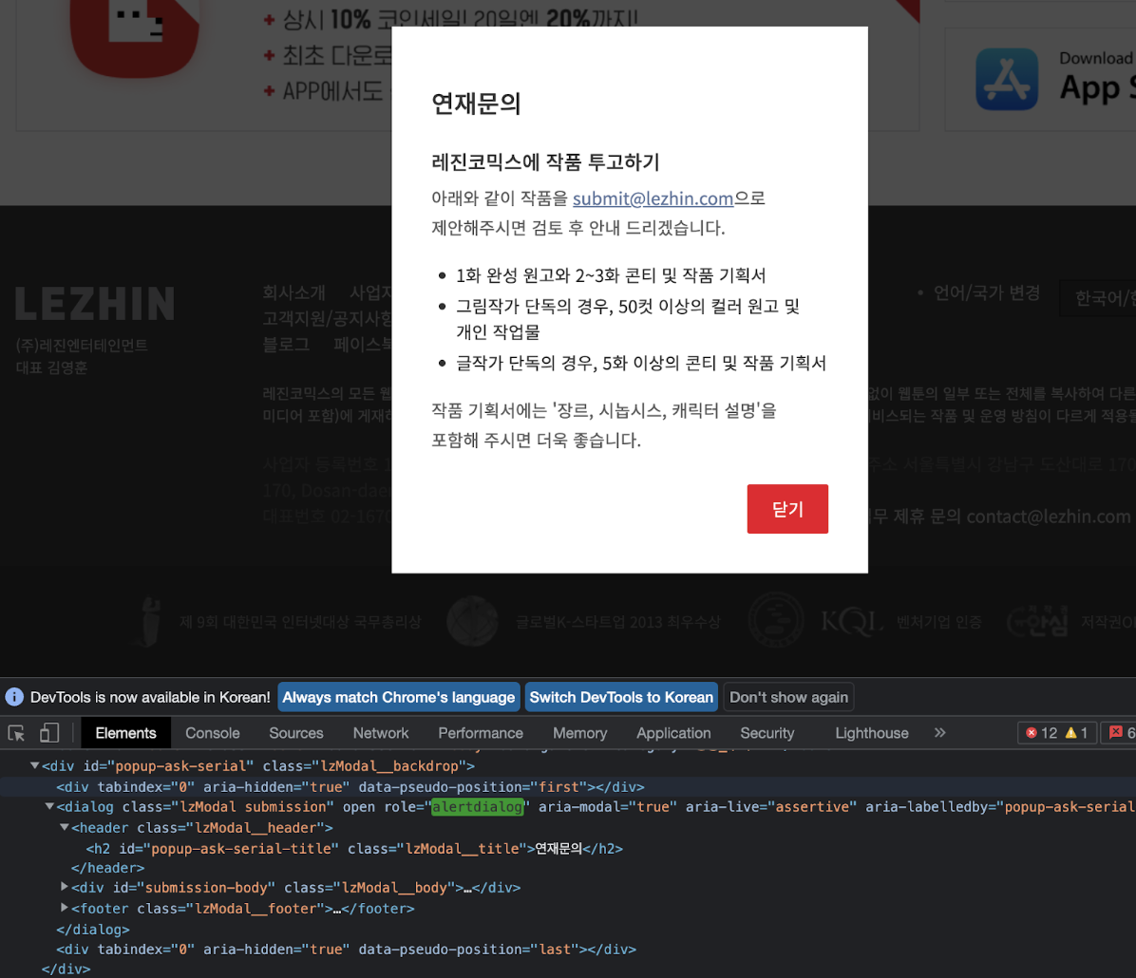Switch to the Elements tab
Image resolution: width=1136 pixels, height=978 pixels.
[125, 733]
